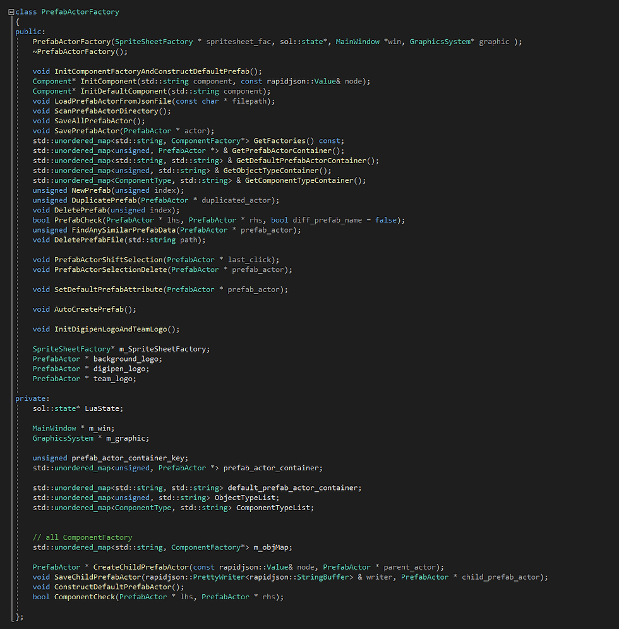Click PrefabActorSelectionDelete function name

pyautogui.click(x=111, y=270)
